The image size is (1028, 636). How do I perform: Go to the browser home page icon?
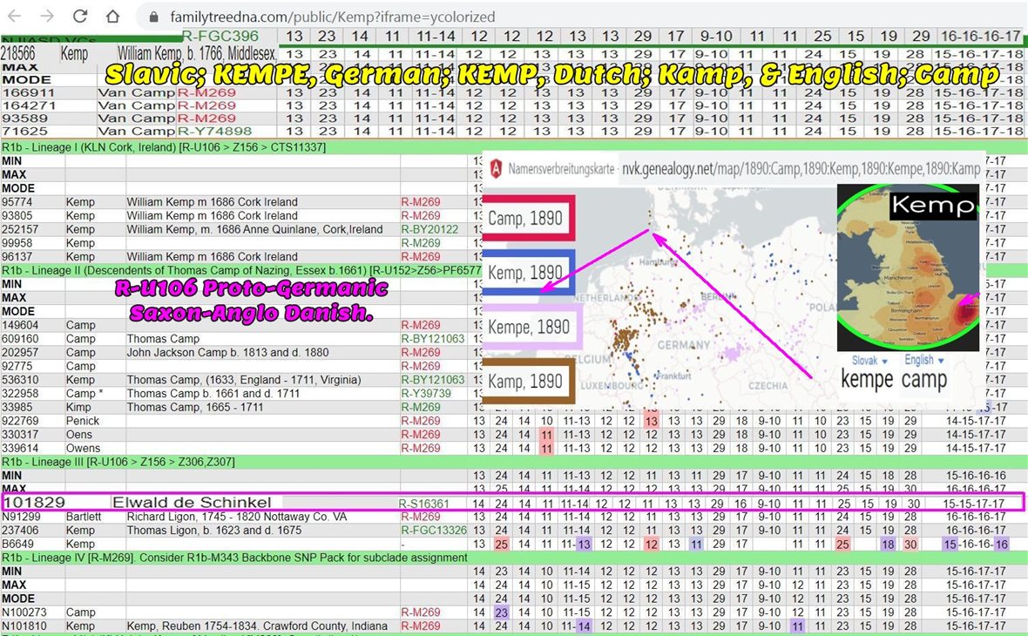click(112, 16)
